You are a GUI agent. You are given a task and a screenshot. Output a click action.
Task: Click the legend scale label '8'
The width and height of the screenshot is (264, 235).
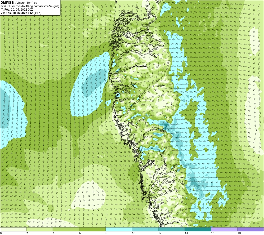(106, 233)
